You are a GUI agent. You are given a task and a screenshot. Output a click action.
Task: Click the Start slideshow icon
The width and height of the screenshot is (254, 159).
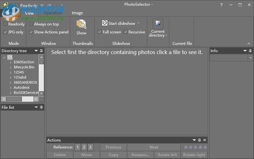tap(105, 23)
